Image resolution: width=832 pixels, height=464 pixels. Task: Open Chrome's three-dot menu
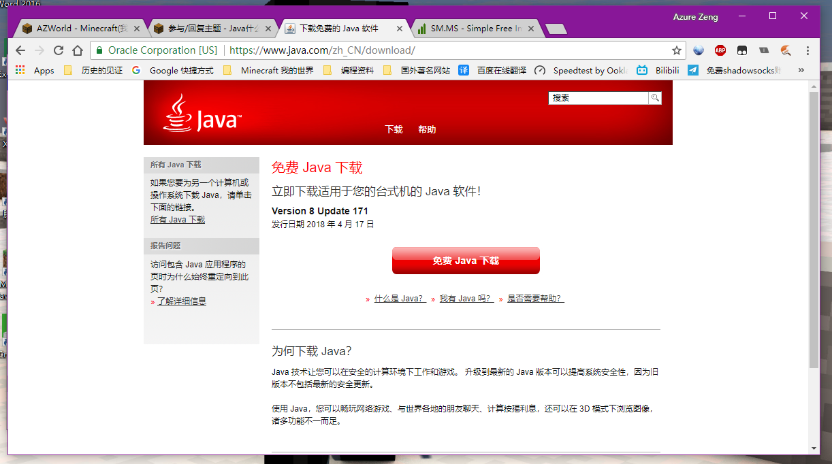[x=807, y=50]
